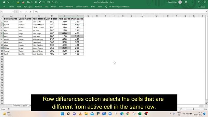Switch to the Home ribbon tab
The height and width of the screenshot is (117, 208).
[x=12, y=6]
